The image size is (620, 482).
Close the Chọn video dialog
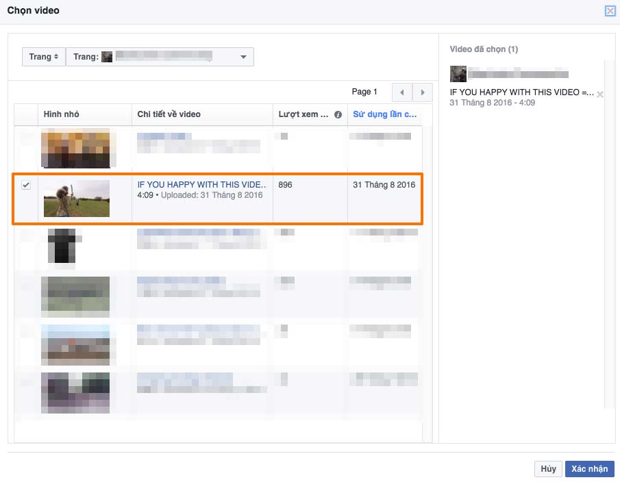point(610,11)
